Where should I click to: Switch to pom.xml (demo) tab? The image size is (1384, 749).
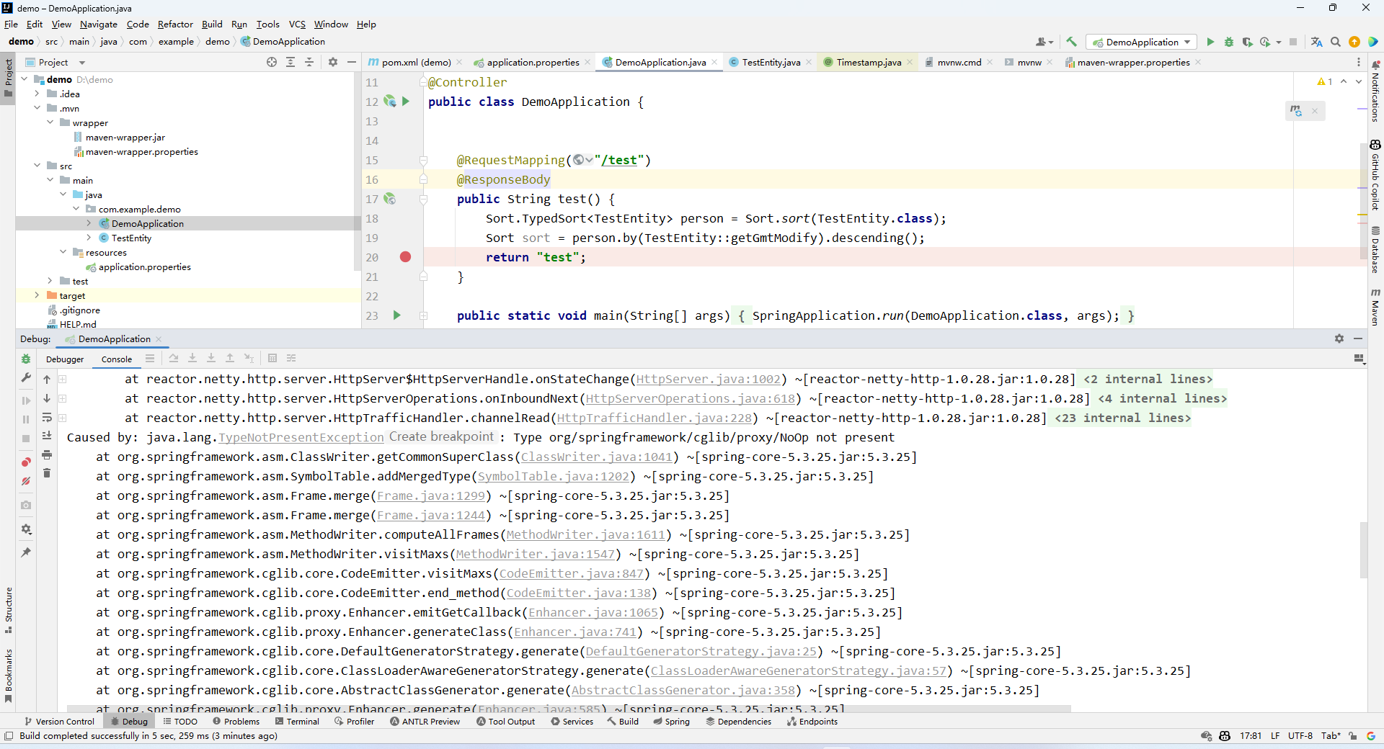[416, 62]
